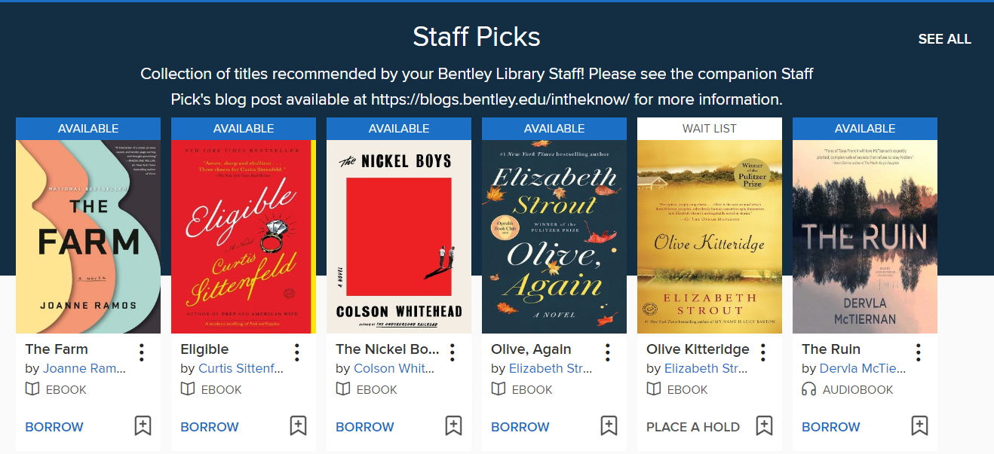Borrow The Ruin audiobook
Image resolution: width=994 pixels, height=454 pixels.
[x=831, y=427]
